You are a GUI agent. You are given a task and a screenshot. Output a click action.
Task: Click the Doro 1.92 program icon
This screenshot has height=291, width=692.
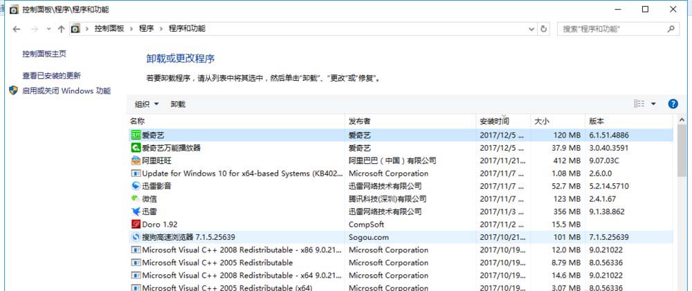pyautogui.click(x=136, y=225)
